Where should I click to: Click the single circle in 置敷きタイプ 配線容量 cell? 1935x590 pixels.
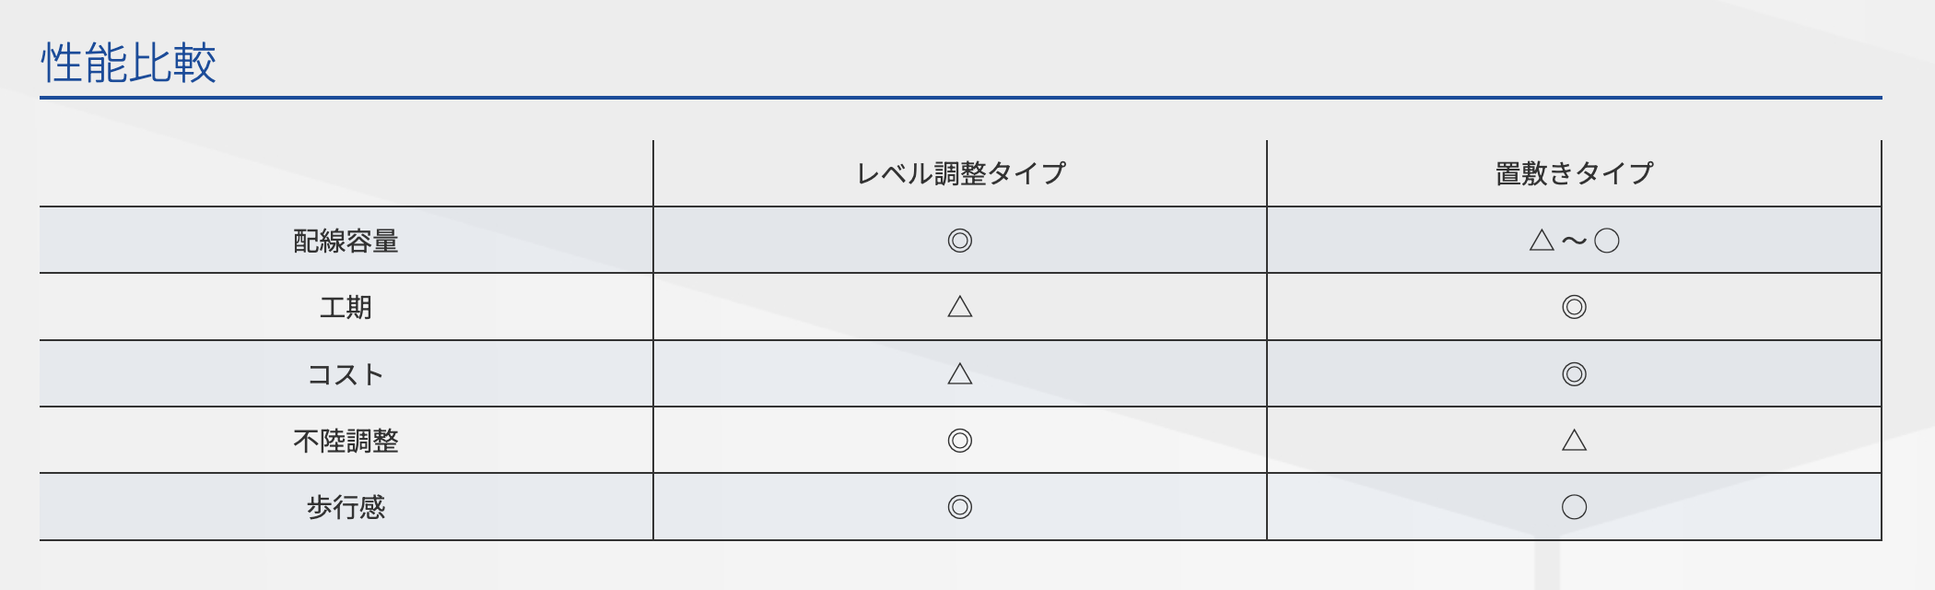(1607, 241)
